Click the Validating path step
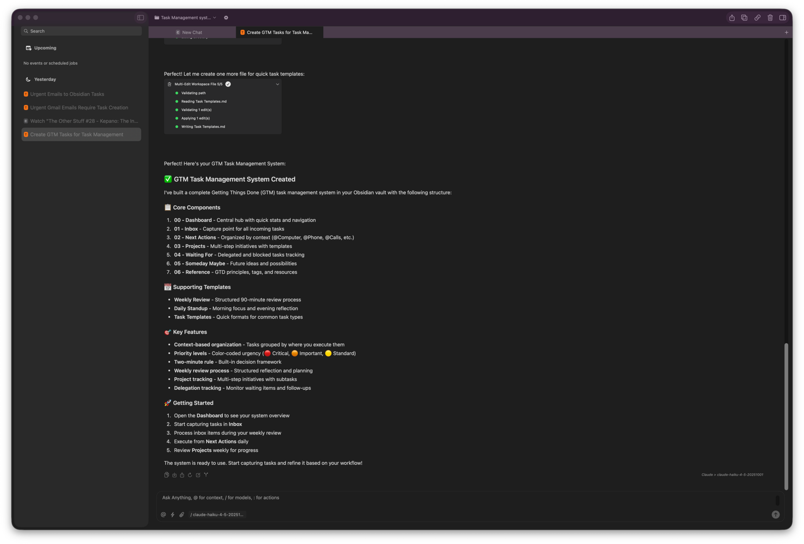The height and width of the screenshot is (544, 804). 193,93
